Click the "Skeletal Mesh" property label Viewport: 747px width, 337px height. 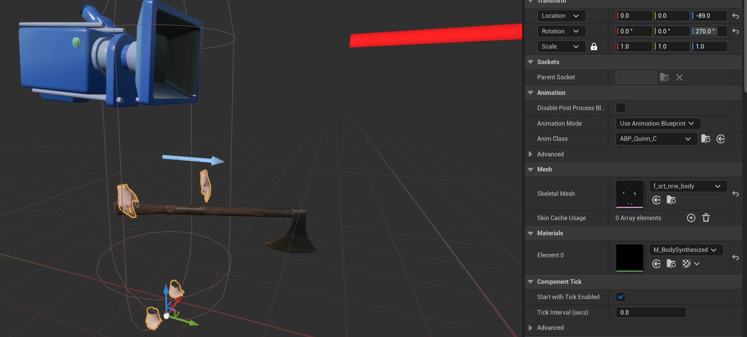(x=556, y=194)
